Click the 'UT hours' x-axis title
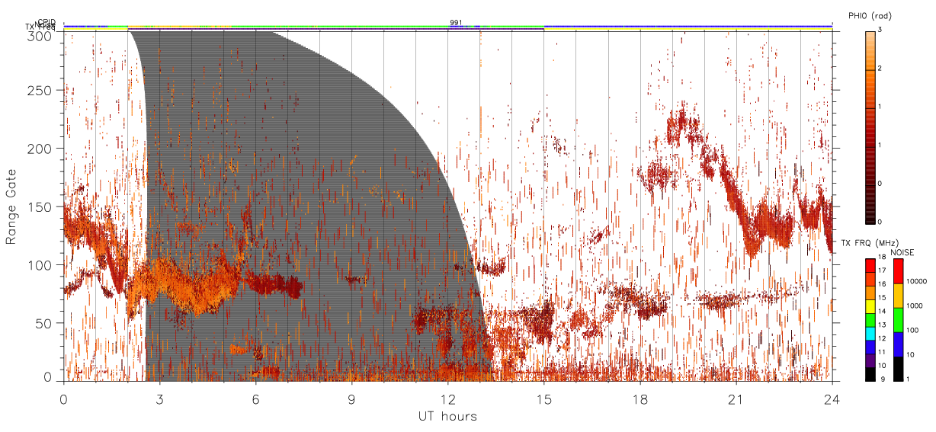 click(x=447, y=416)
